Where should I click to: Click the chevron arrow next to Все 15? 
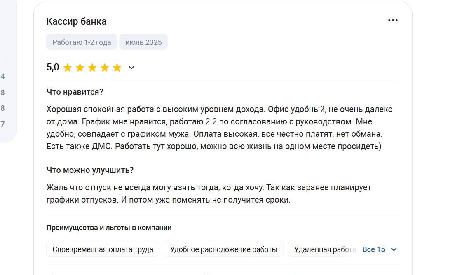tap(394, 249)
